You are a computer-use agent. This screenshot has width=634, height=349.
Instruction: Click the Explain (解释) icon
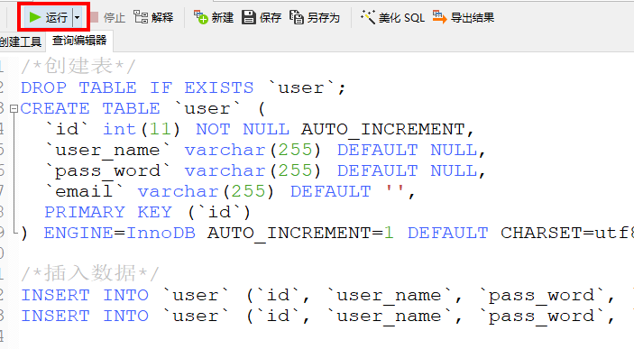(x=141, y=17)
